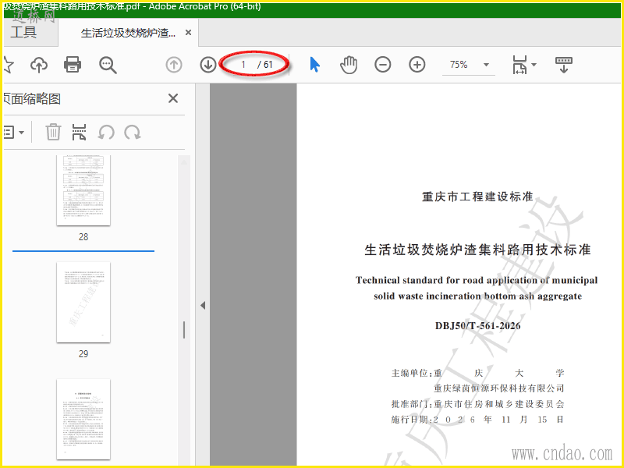Viewport: 624px width, 468px height.
Task: Select the thumbnail below page 29
Action: click(83, 420)
